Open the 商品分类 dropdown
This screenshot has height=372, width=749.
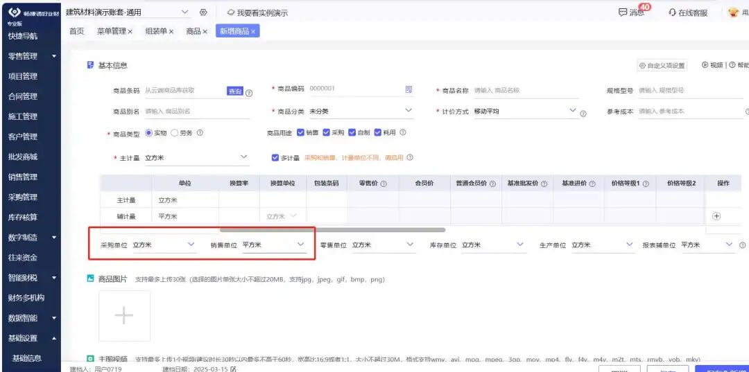[361, 111]
